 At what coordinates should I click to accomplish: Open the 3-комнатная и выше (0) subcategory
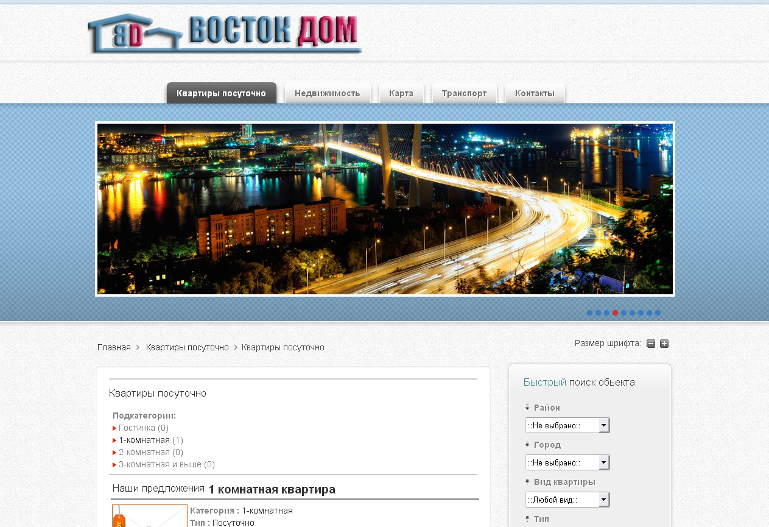click(x=167, y=464)
